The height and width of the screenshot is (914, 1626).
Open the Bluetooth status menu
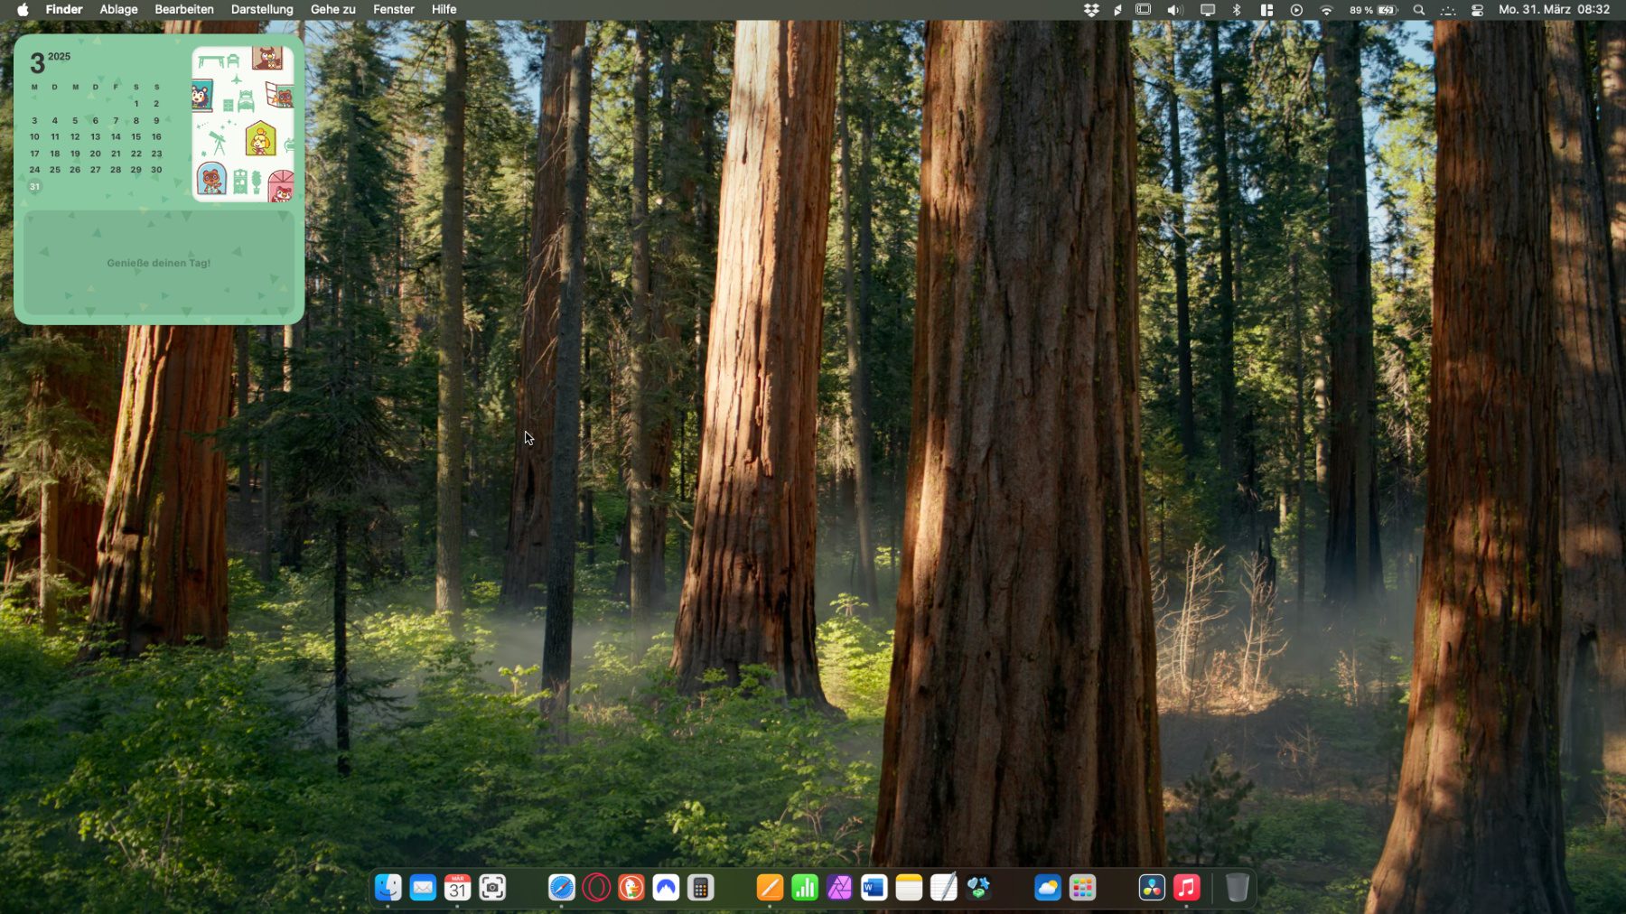[x=1237, y=10]
